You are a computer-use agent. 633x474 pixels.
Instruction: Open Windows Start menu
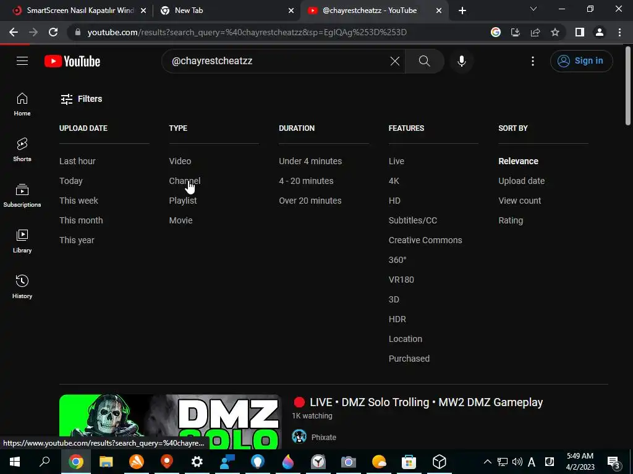(15, 462)
